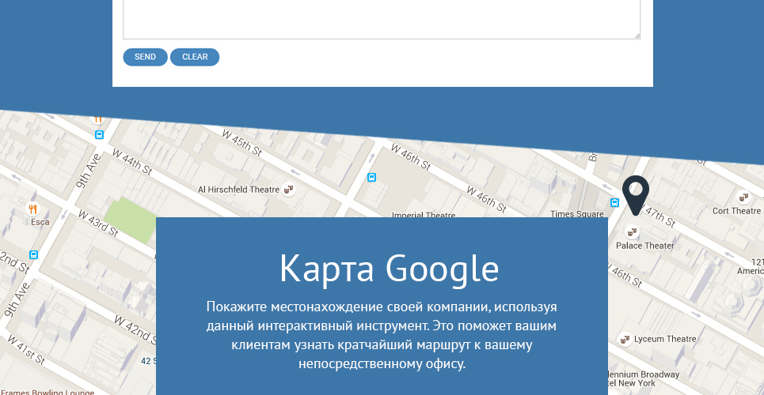This screenshot has height=395, width=764.
Task: Click the W 44th St street label
Action: coord(132,161)
